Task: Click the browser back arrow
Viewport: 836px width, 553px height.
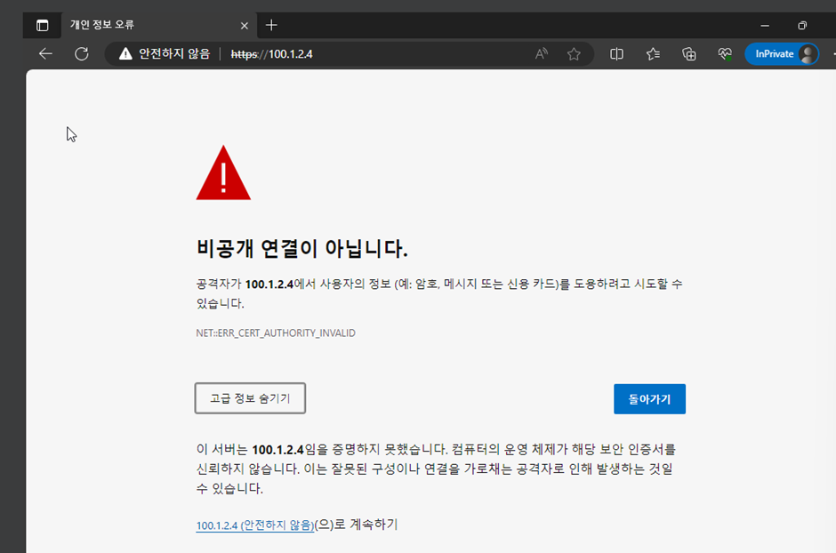Action: (45, 54)
